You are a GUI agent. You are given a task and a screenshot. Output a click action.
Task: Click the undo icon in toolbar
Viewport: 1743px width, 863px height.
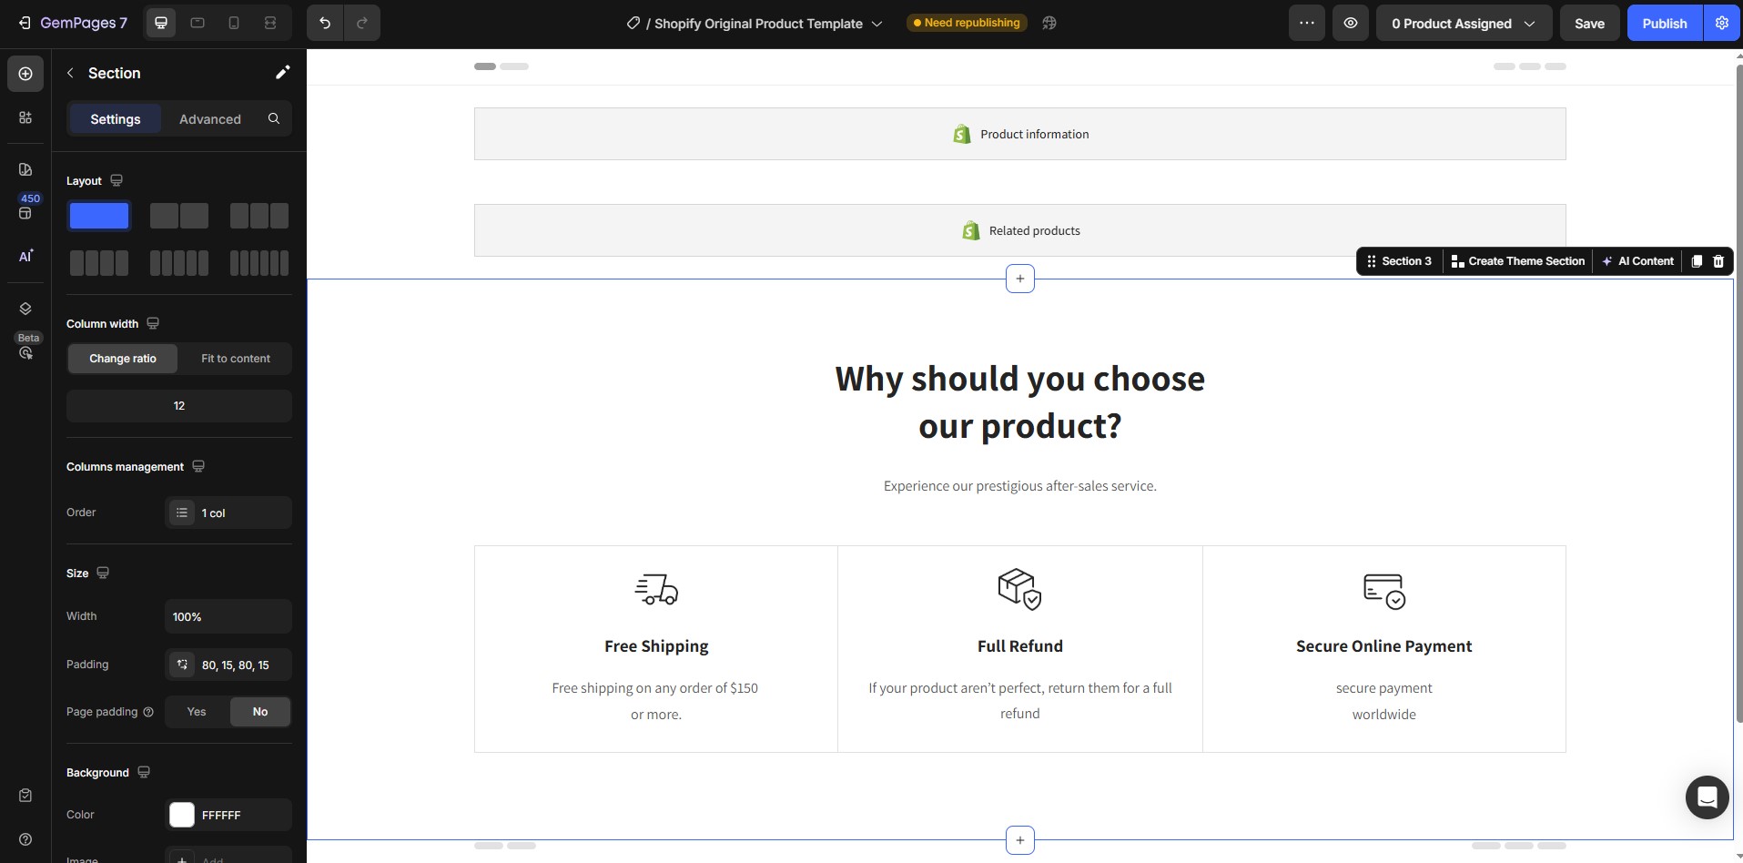325,23
